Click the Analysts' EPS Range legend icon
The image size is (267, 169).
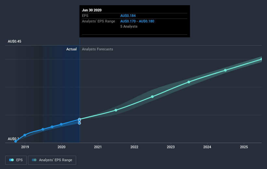34,160
